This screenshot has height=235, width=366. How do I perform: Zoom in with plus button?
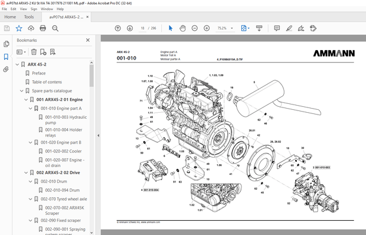pos(207,28)
